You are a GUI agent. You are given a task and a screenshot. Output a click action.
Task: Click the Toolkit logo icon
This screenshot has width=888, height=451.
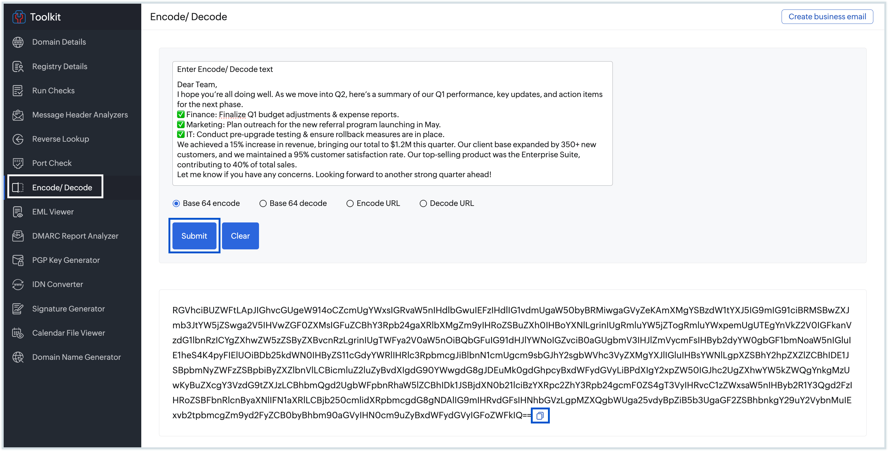(x=19, y=17)
